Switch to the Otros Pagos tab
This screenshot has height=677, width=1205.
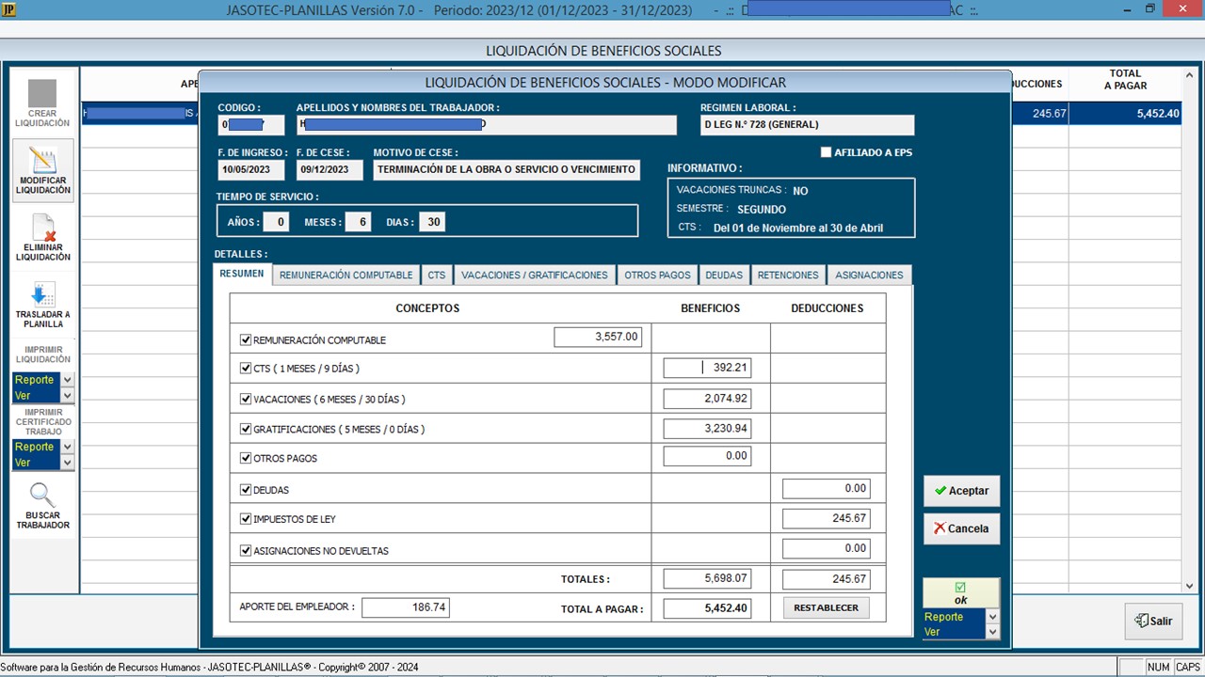[657, 276]
